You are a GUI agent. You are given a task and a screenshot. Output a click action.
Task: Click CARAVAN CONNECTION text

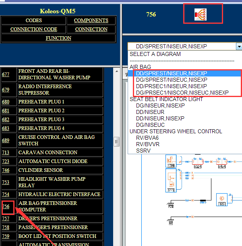click(48, 153)
